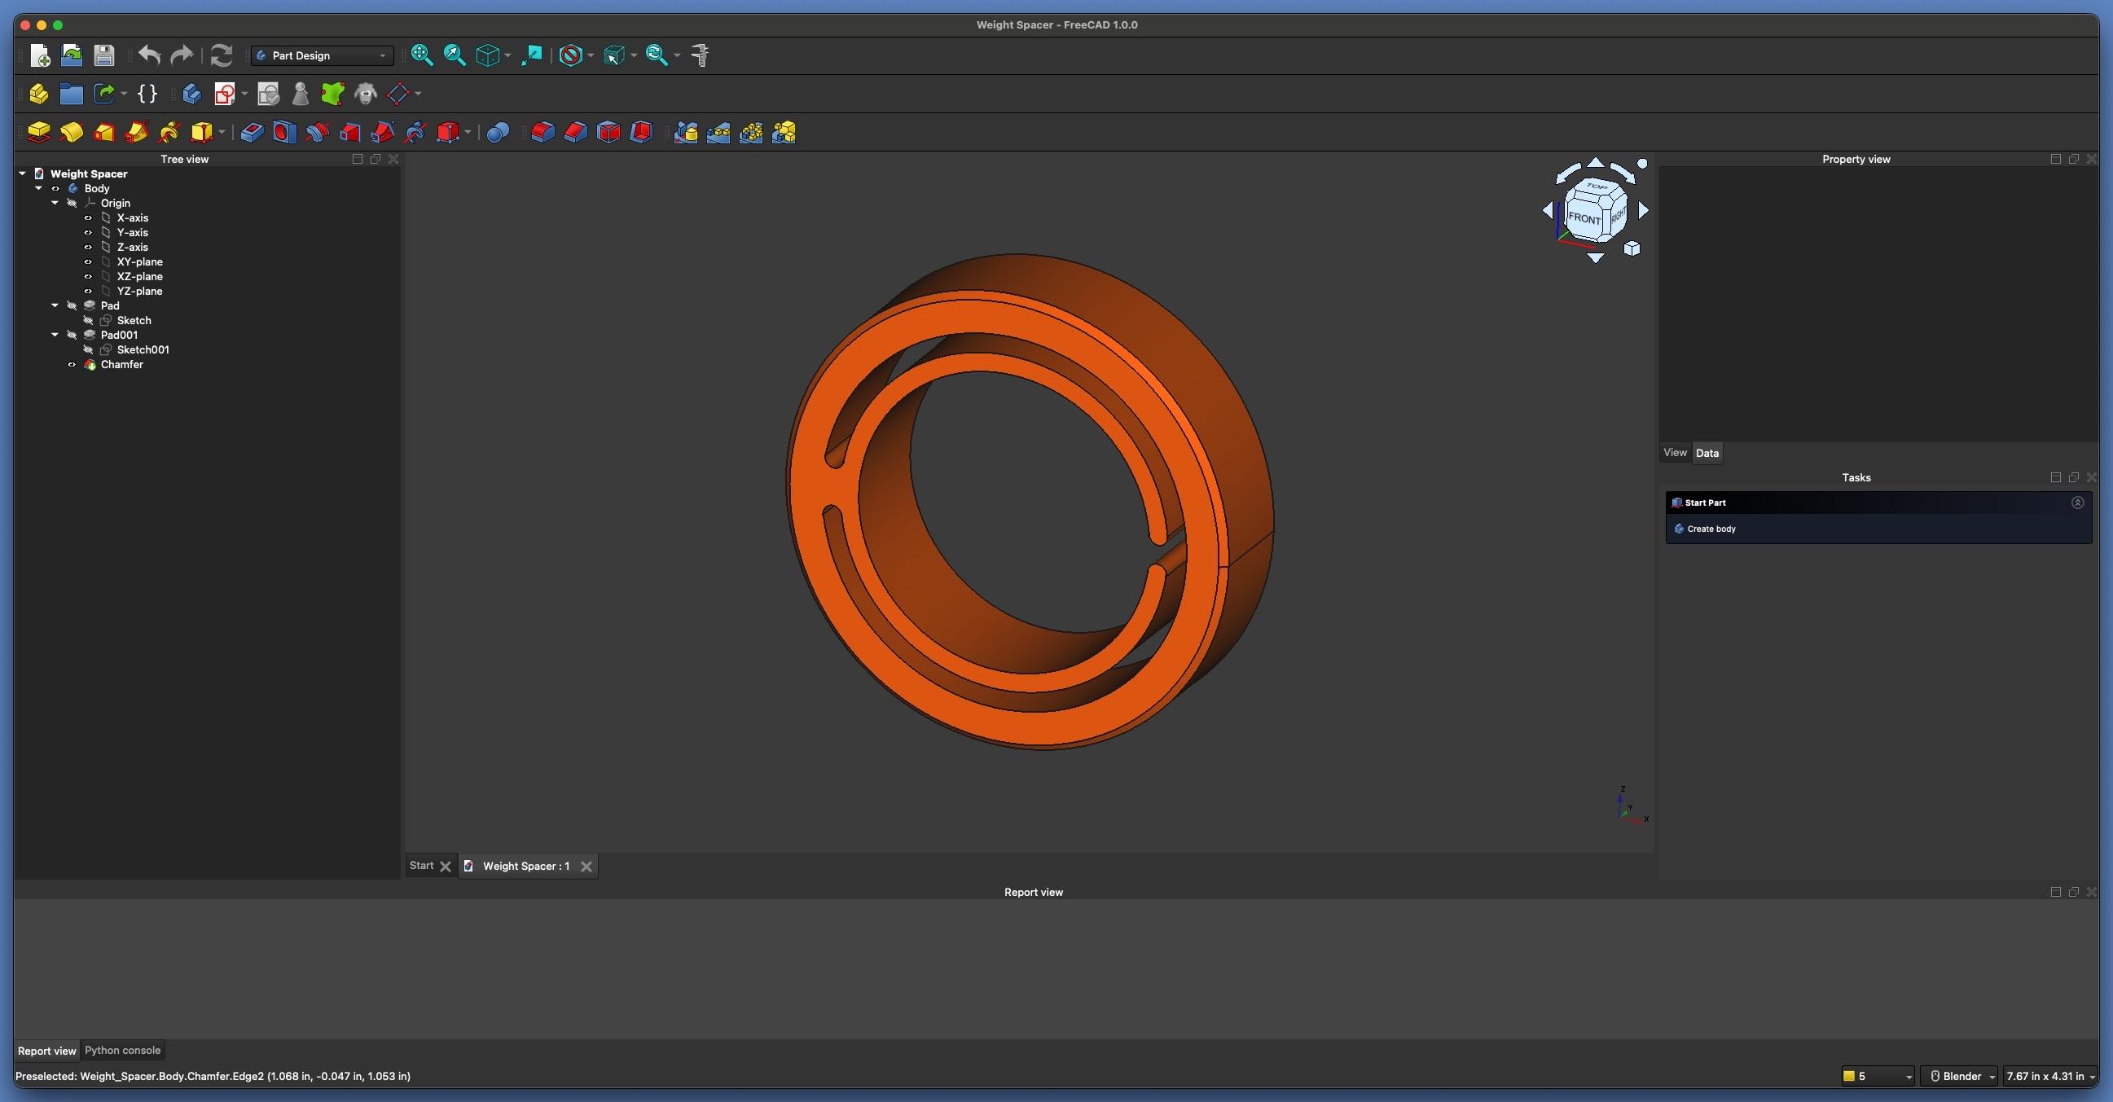This screenshot has height=1102, width=2113.
Task: Toggle visibility eye for XY-plane
Action: coord(88,262)
